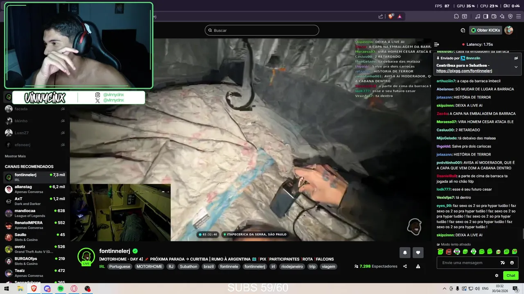This screenshot has width=524, height=294.
Task: Click the icon left of Obter KICKs
Action: point(463,30)
